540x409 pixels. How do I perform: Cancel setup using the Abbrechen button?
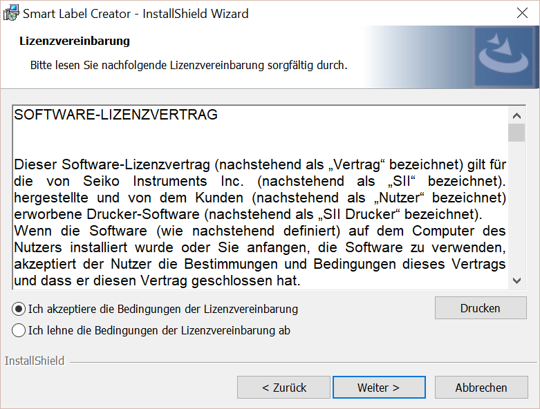481,388
